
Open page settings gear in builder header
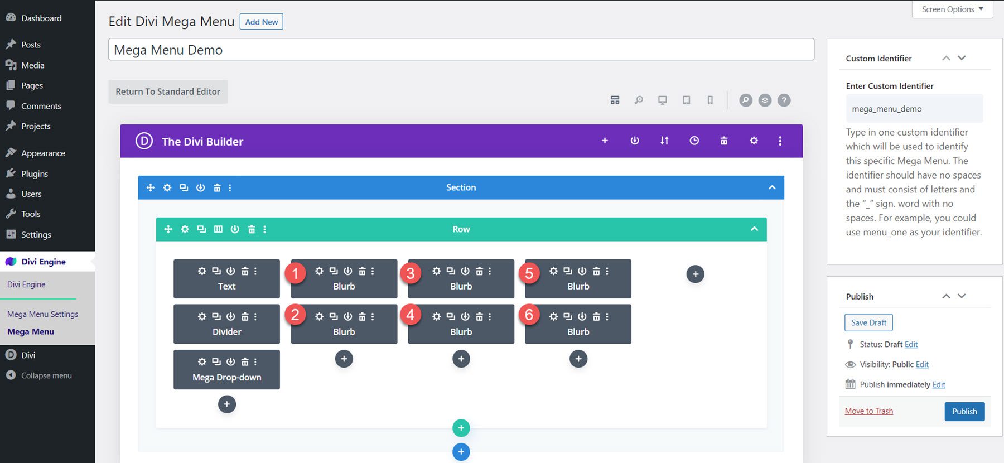point(754,141)
